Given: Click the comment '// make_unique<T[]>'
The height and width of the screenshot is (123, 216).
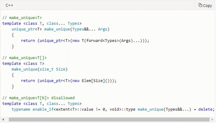Looking at the screenshot, I should (24, 58).
